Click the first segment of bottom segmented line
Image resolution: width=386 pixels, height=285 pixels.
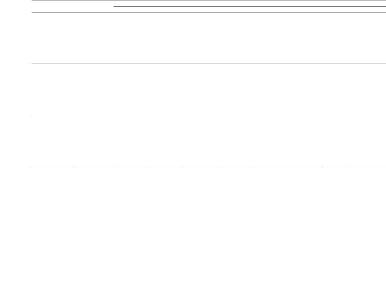coord(52,166)
